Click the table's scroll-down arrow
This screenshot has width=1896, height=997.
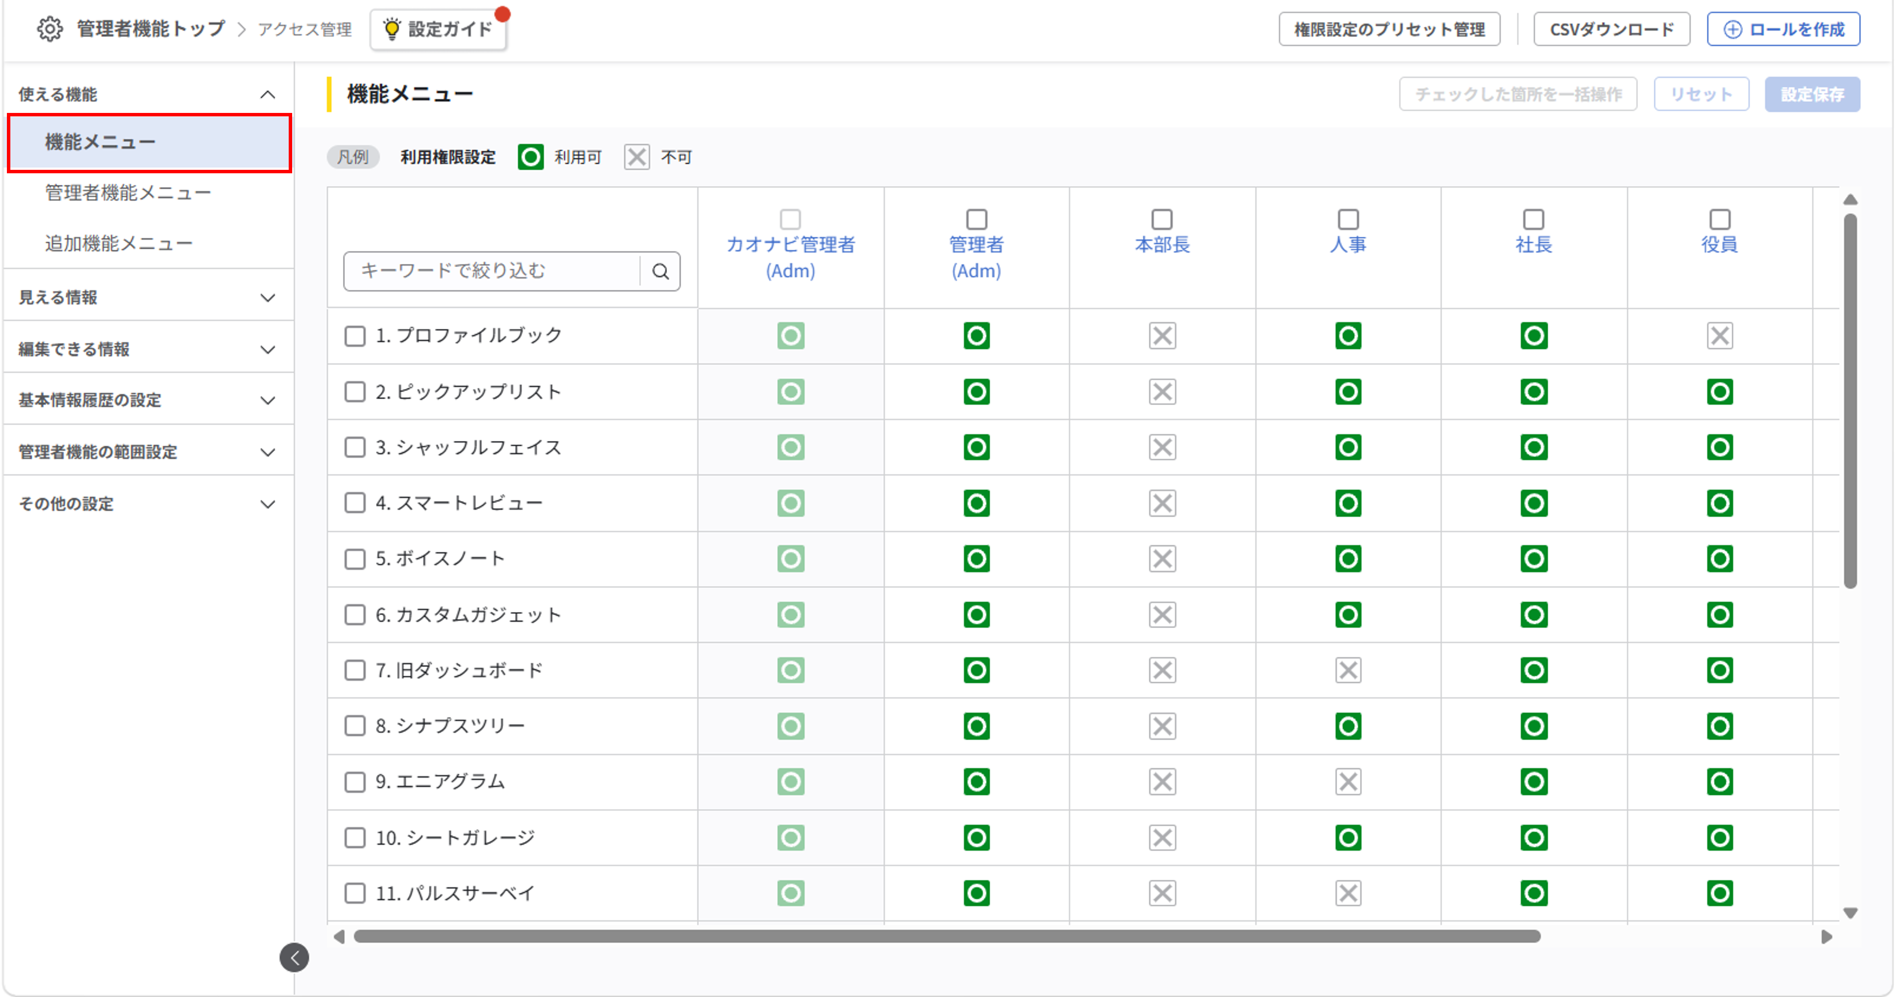click(1849, 913)
